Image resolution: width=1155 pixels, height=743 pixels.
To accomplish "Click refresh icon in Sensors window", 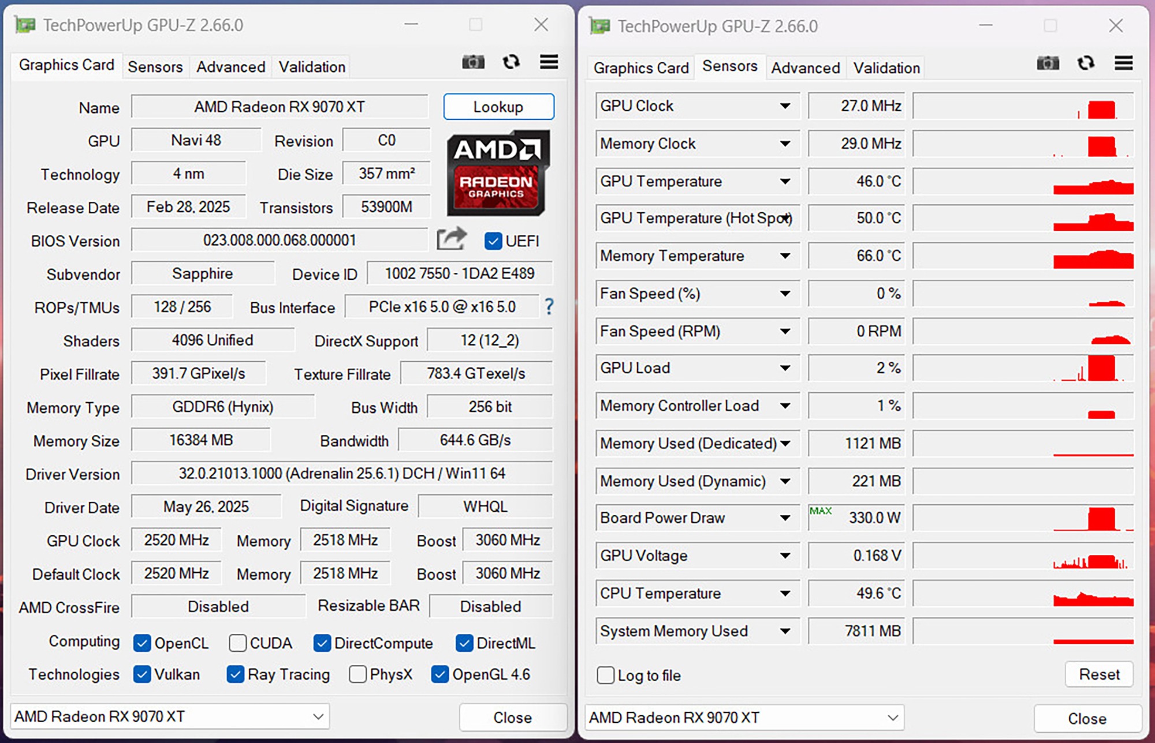I will [x=1086, y=63].
